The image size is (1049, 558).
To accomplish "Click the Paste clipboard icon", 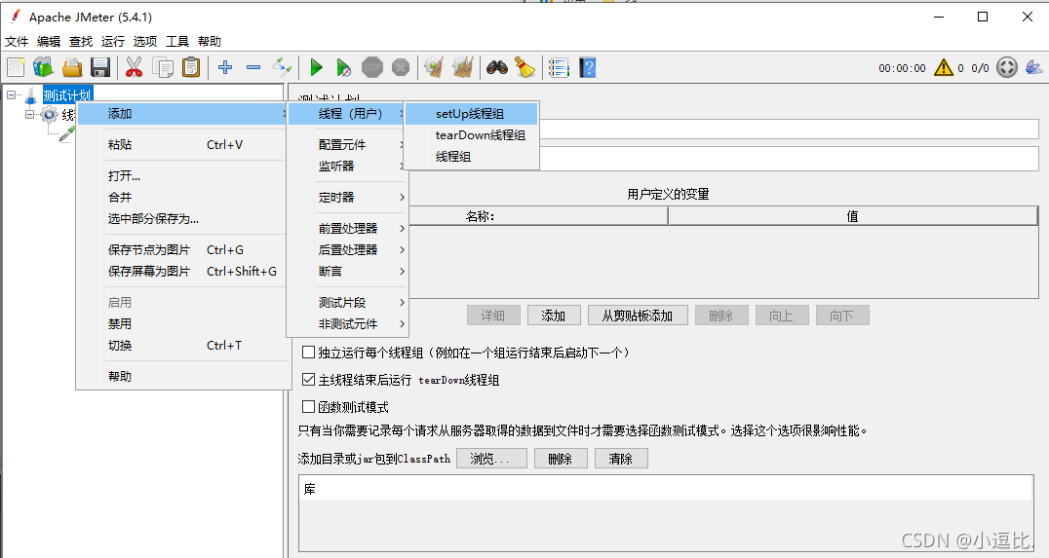I will (191, 67).
